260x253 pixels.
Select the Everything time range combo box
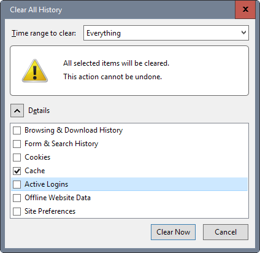[x=166, y=33]
